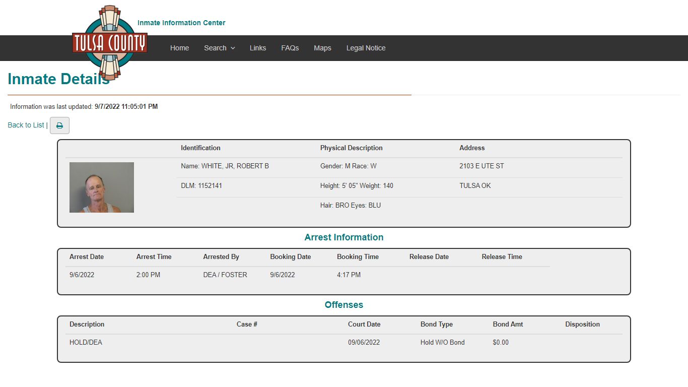Select the Release Date column header
Viewport: 688px width, 387px height.
pos(429,256)
